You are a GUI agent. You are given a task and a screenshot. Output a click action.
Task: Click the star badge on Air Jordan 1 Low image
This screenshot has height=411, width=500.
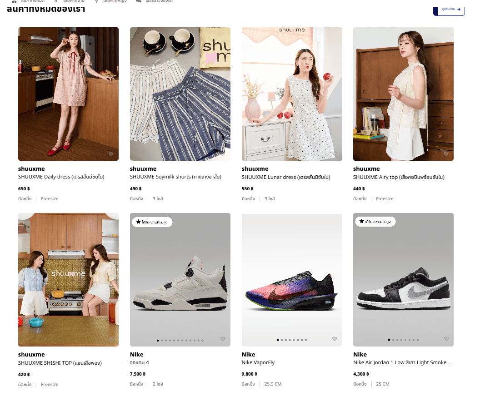(375, 222)
